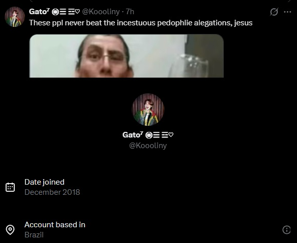Click the location pin icon
The width and height of the screenshot is (297, 243).
[10, 230]
